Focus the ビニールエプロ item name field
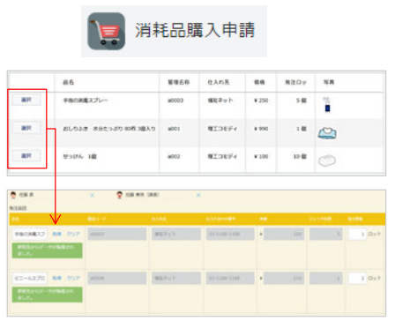The height and width of the screenshot is (321, 395). click(30, 278)
